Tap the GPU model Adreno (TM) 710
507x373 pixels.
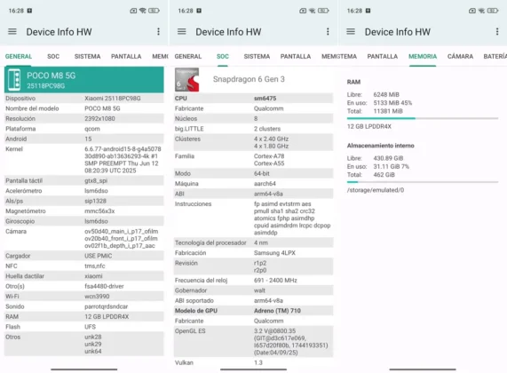pos(277,311)
